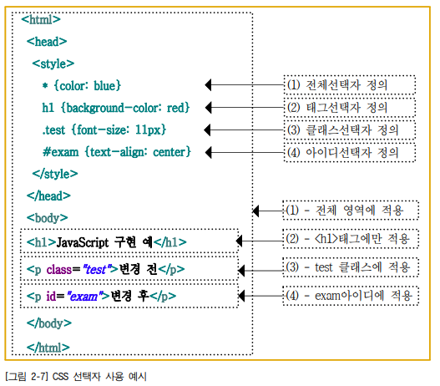The image size is (440, 386).
Task: Select the 'h1 {background-color: red}' rule
Action: 116,108
